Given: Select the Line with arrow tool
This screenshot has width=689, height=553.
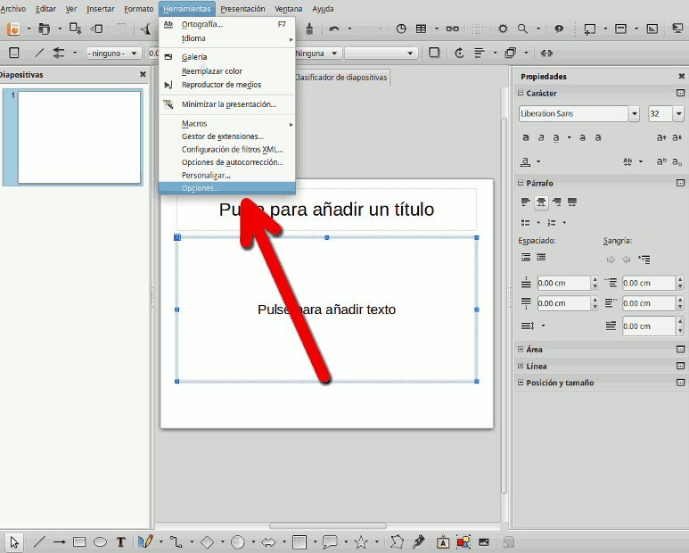Looking at the screenshot, I should tap(59, 541).
